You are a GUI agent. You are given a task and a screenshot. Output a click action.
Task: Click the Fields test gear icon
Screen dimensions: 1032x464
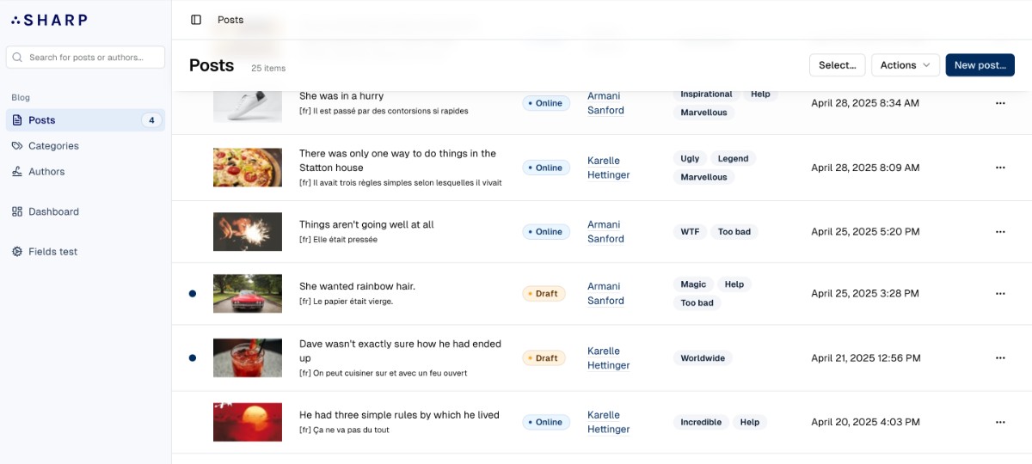pyautogui.click(x=17, y=252)
